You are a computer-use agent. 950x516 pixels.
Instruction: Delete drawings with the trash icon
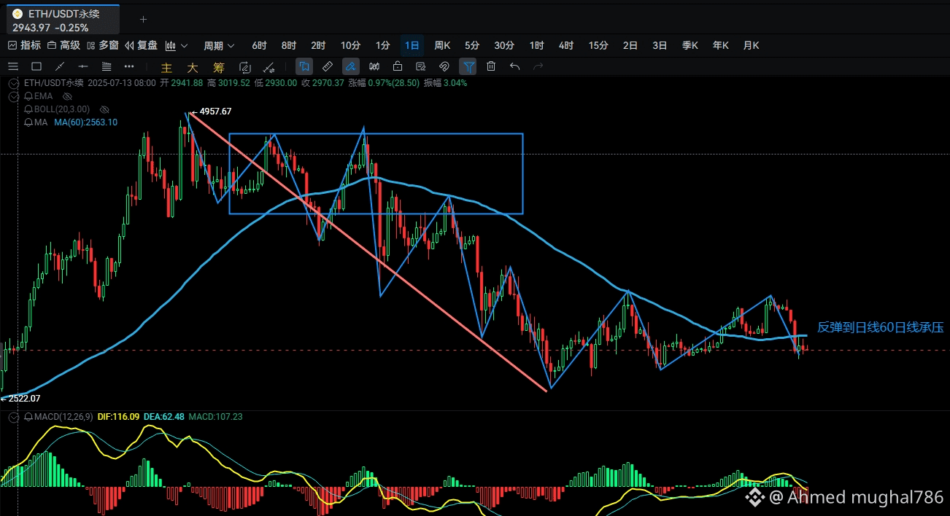pos(491,66)
